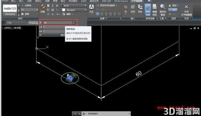Open Bullets and Numbering (项目符号和编号) dropdown
The width and height of the screenshot is (201, 116).
click(107, 5)
